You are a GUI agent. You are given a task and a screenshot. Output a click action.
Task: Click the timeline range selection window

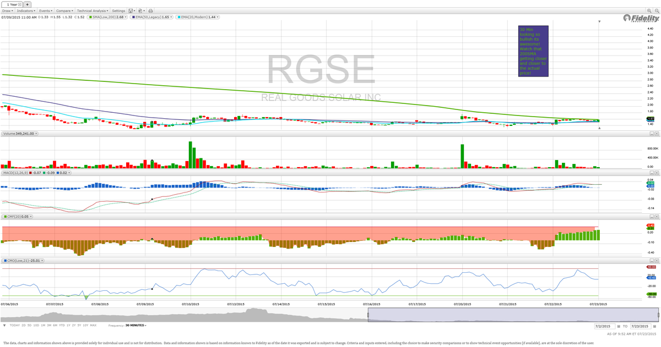[x=513, y=313]
